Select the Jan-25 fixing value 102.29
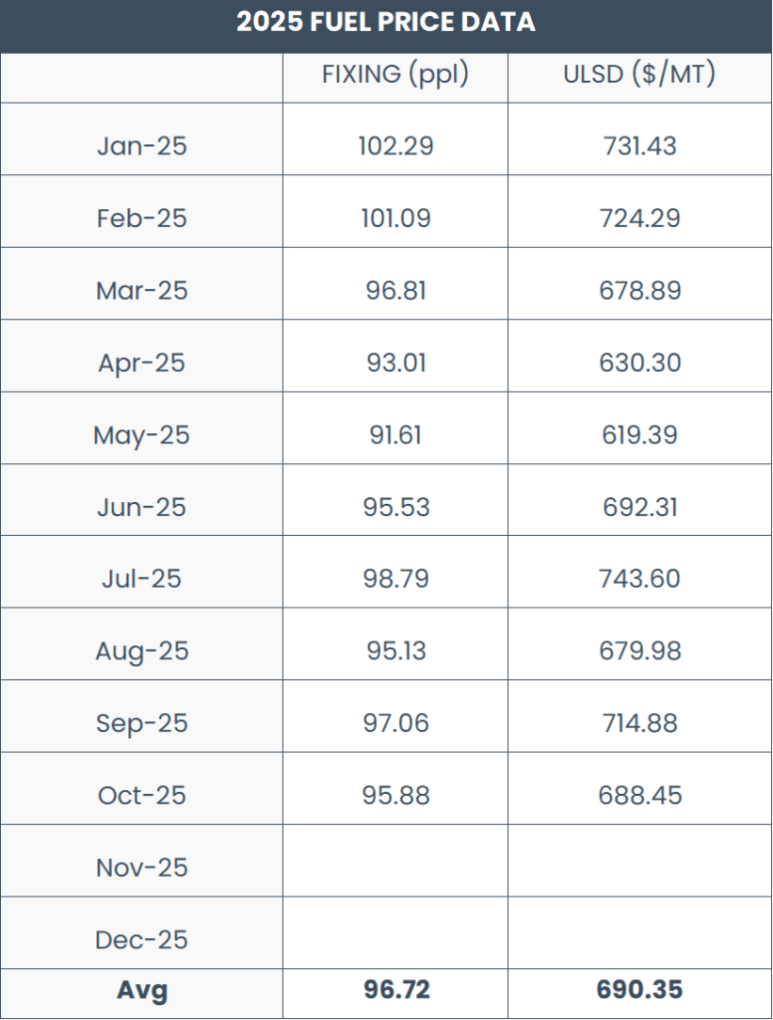The width and height of the screenshot is (773, 1020). coord(395,146)
